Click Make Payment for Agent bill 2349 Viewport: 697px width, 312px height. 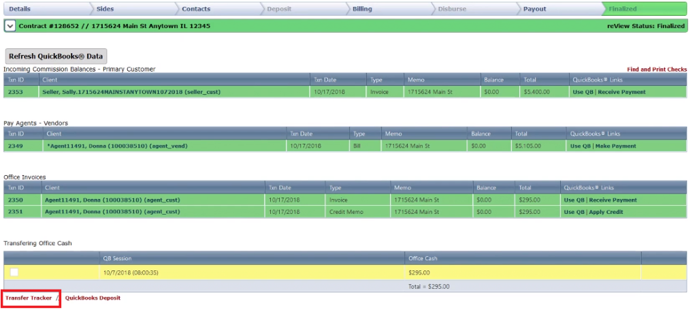[x=615, y=146]
